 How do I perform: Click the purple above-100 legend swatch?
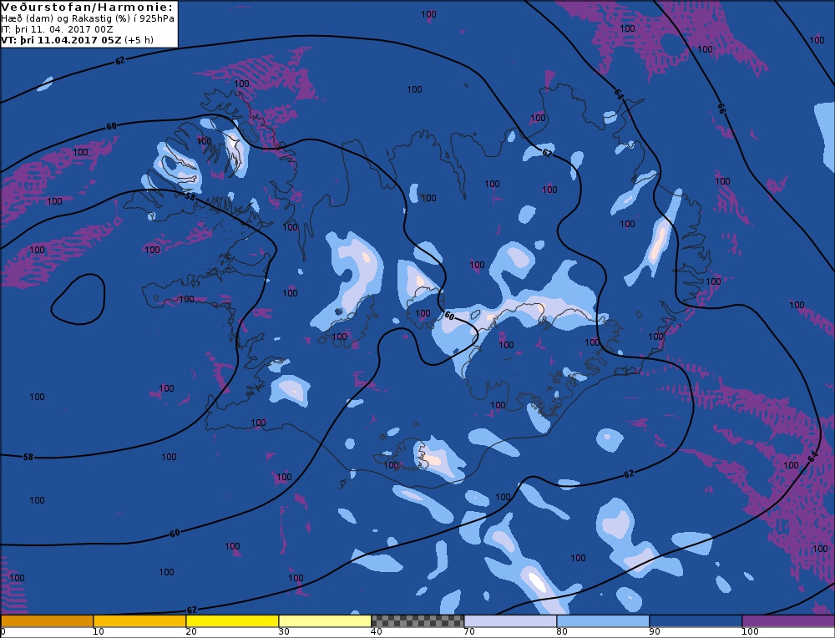pyautogui.click(x=788, y=621)
